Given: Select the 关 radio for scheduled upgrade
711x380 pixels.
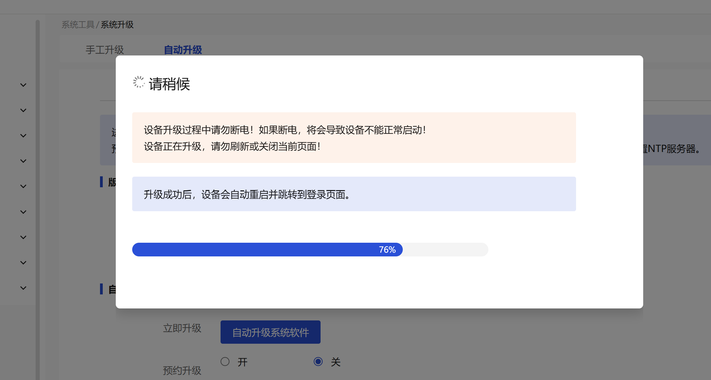Looking at the screenshot, I should click(x=318, y=362).
